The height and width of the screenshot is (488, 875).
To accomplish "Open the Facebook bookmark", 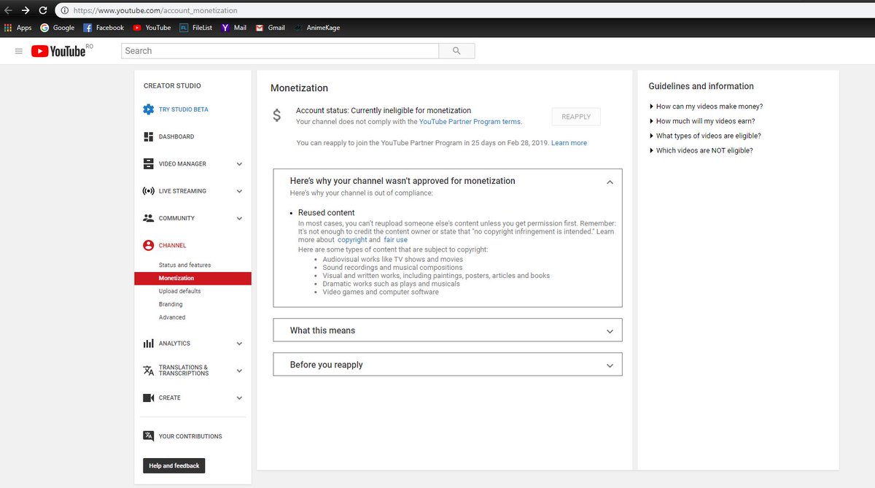I will click(104, 28).
